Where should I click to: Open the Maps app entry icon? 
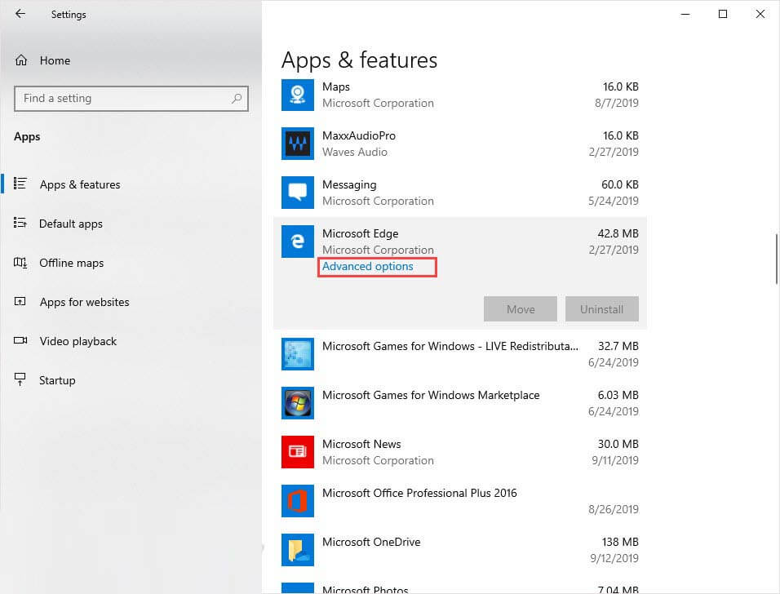297,95
